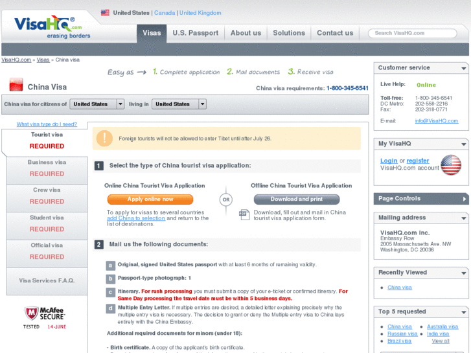Viewport: 471px width, 353px height.
Task: Click the View all link
Action: [441, 341]
